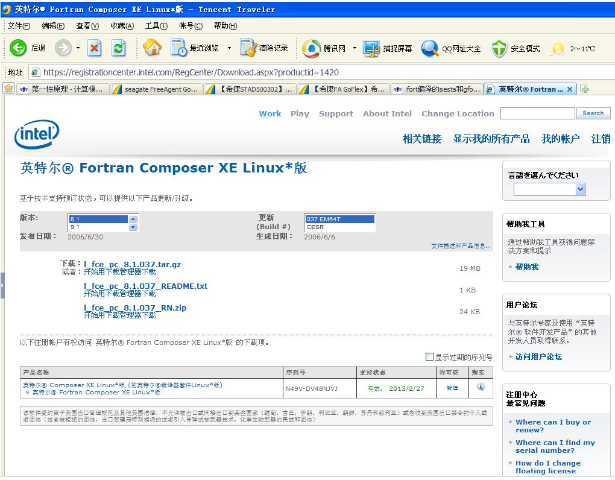Open the 腾讯网 toolbar icon
615x480 pixels.
(312, 48)
